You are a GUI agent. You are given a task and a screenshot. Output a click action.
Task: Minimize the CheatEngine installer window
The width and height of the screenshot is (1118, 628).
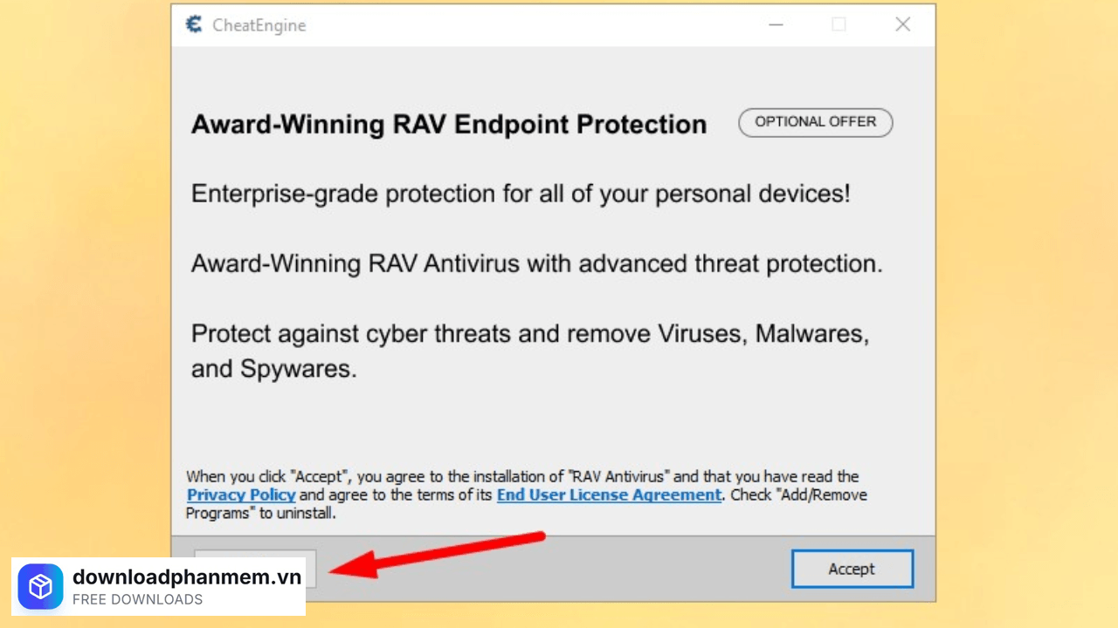point(775,24)
